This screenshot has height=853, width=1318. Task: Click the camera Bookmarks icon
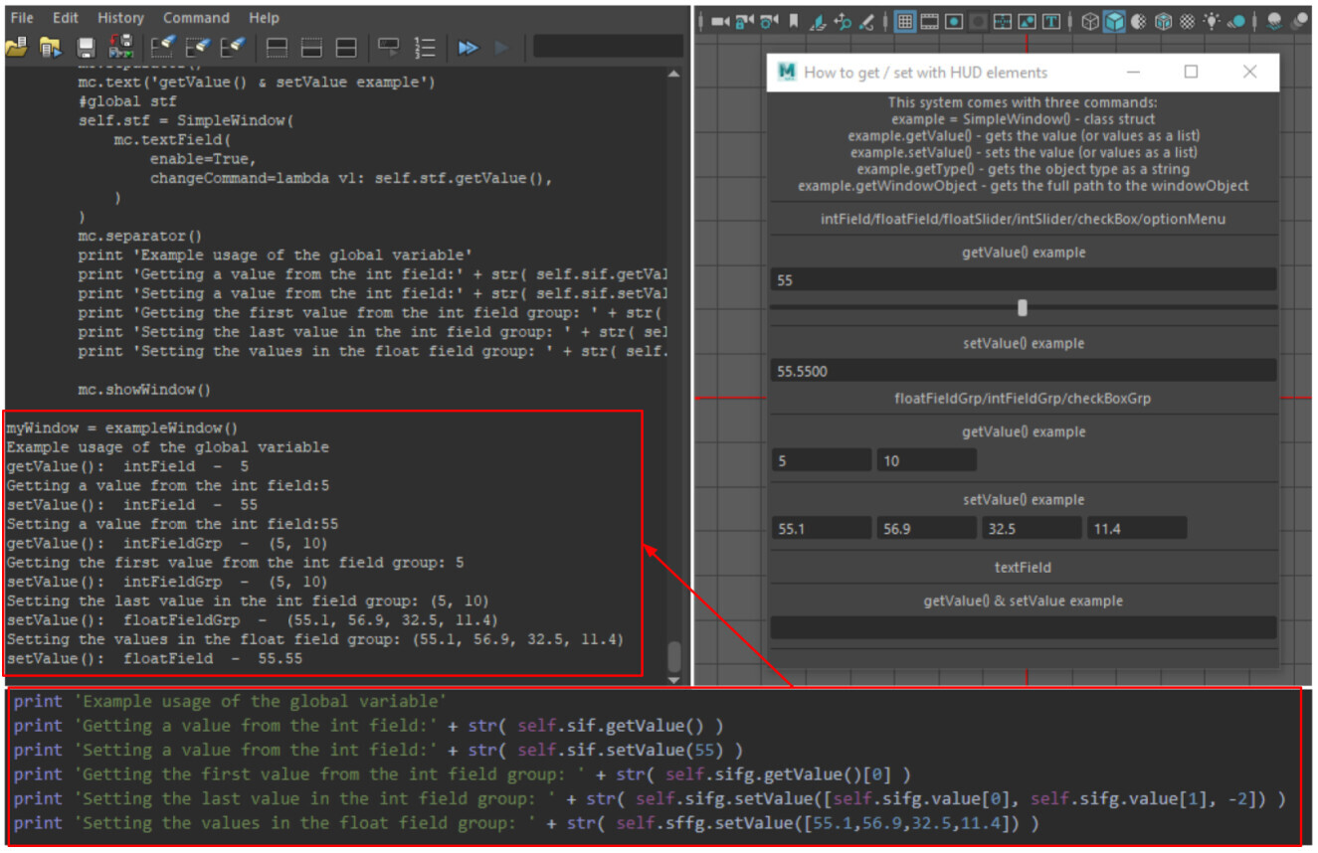point(793,21)
